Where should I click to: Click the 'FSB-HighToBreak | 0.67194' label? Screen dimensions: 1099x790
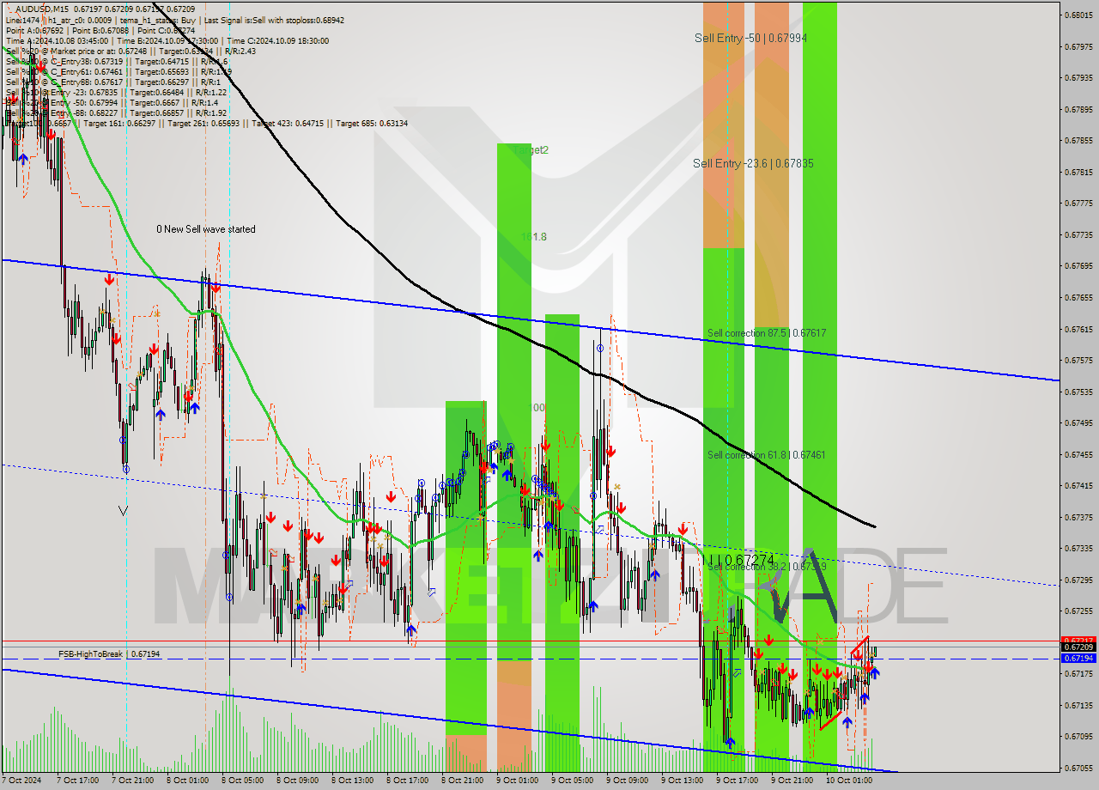tap(109, 654)
